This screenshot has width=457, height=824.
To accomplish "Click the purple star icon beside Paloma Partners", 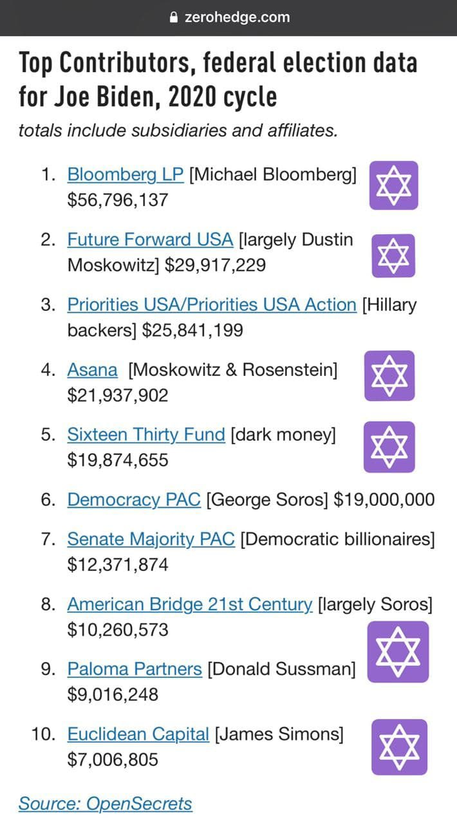I will click(398, 651).
